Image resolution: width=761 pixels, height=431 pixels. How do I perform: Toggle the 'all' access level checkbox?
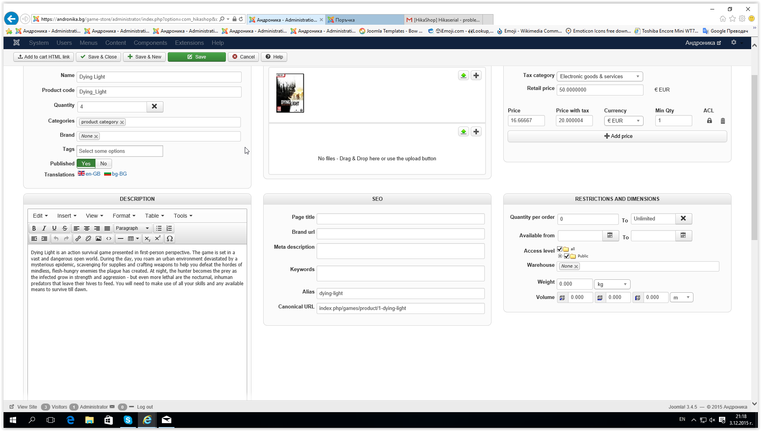559,249
